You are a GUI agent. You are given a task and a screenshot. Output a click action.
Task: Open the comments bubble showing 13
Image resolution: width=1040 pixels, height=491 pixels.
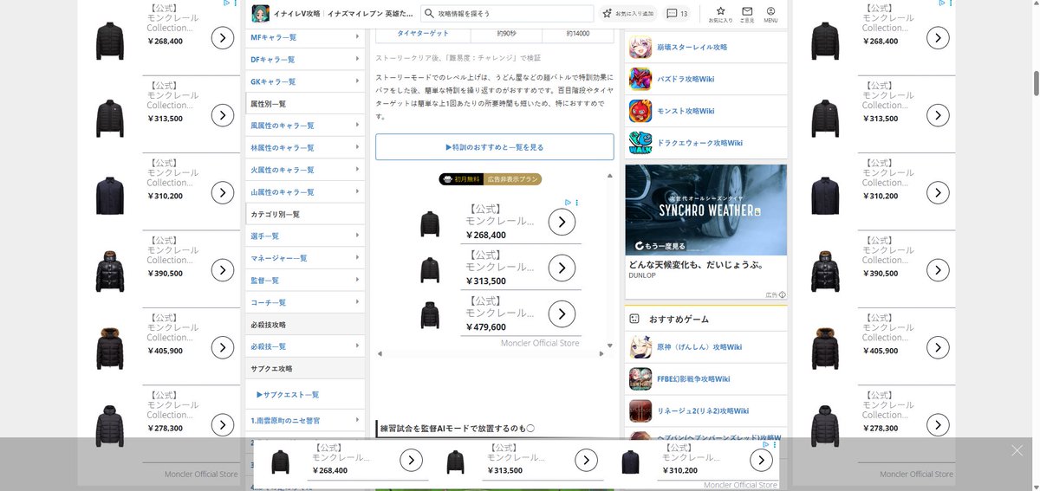tap(678, 14)
